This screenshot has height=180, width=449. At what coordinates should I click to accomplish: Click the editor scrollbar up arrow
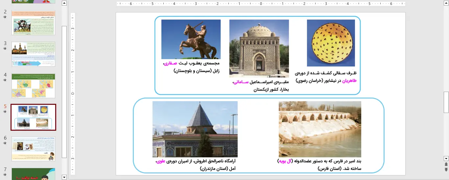point(446,3)
